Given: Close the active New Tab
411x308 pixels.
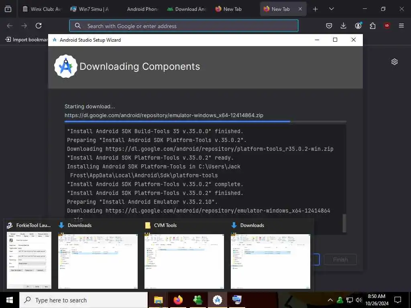Looking at the screenshot, I should click(x=300, y=9).
